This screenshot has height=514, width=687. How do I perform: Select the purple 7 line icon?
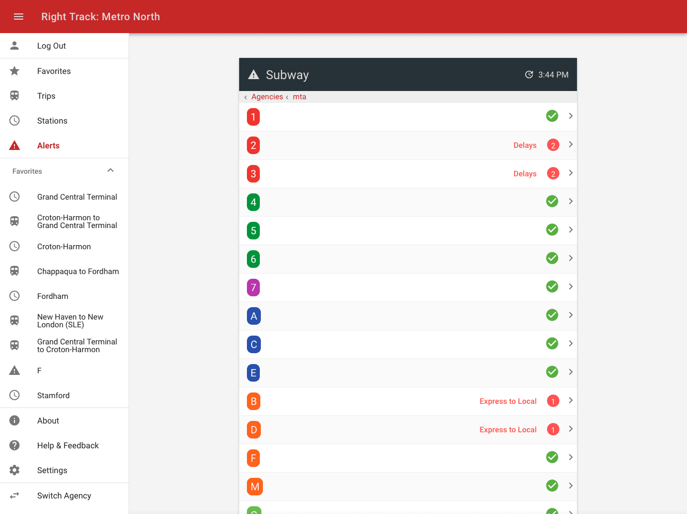tap(253, 288)
